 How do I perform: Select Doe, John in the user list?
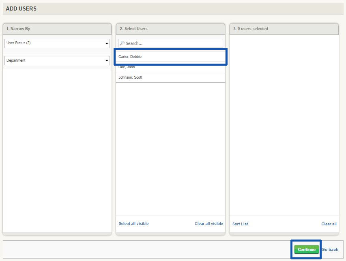point(170,67)
